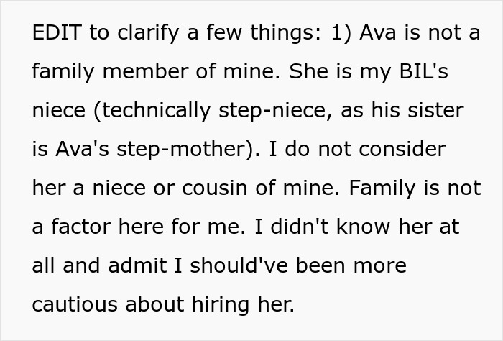The image size is (503, 341).
Task: Click the word "things:" in the first line
Action: pyautogui.click(x=285, y=33)
